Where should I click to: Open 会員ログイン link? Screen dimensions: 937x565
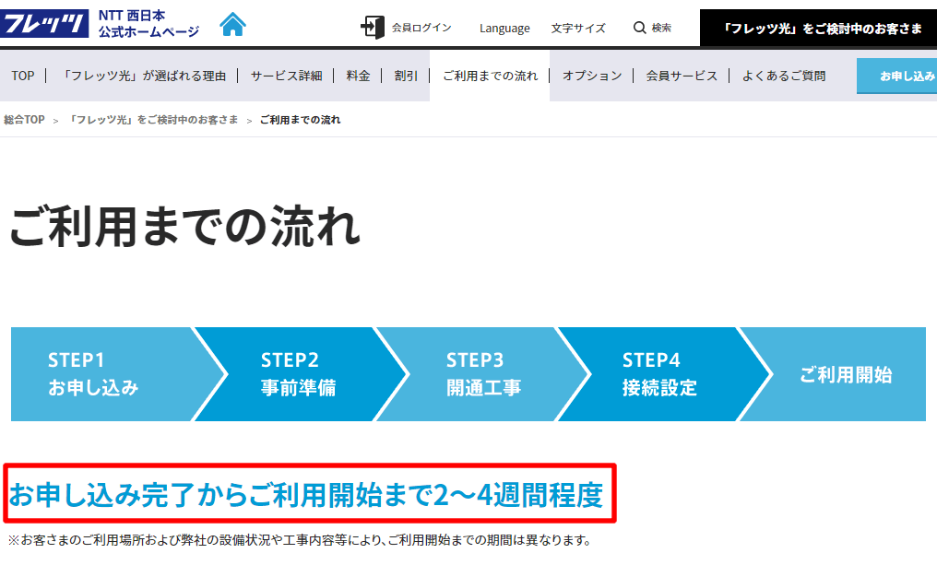tap(421, 28)
